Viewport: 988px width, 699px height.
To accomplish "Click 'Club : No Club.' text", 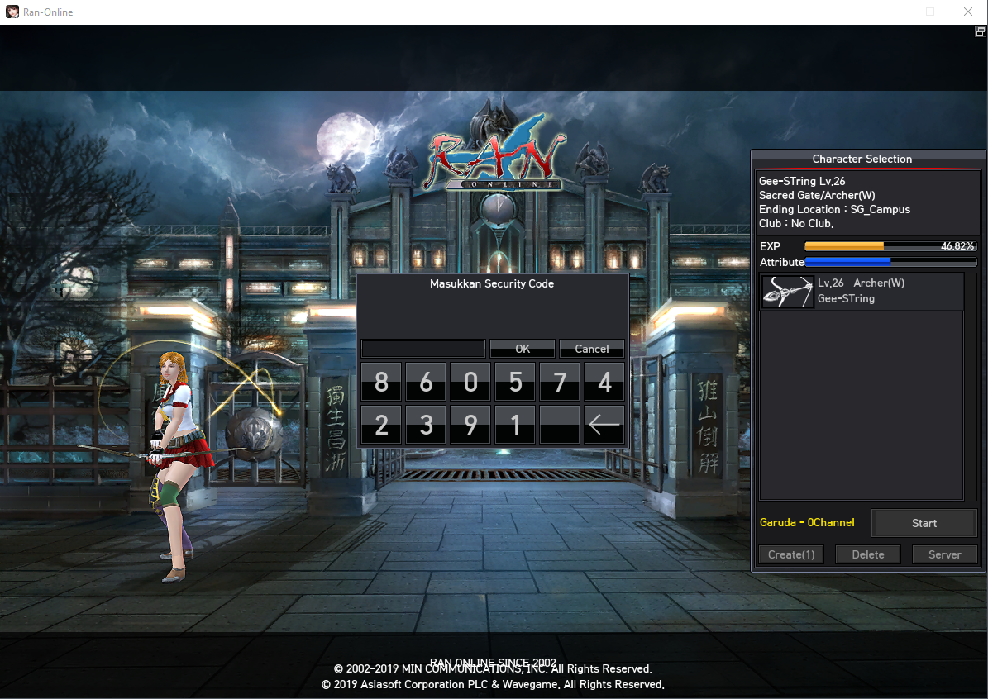I will pos(796,224).
